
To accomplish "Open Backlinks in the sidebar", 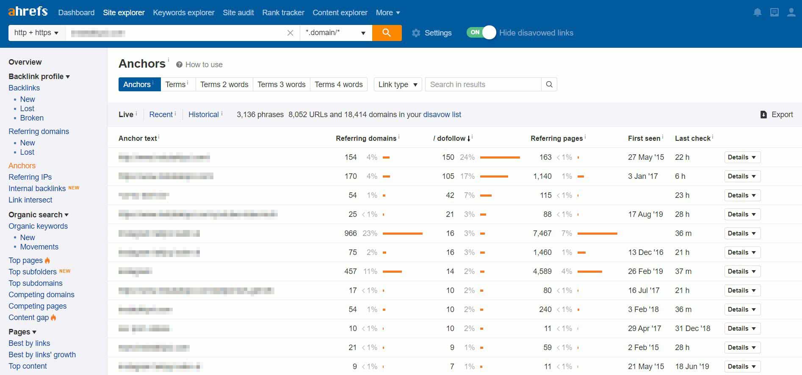I will coord(24,88).
